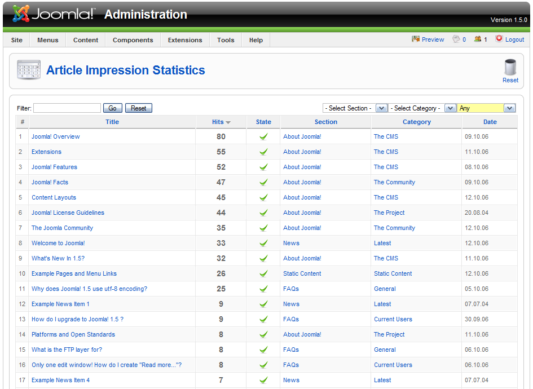Screen dimensions: 533x389
Task: Open the Static Content section link
Action: tap(302, 273)
